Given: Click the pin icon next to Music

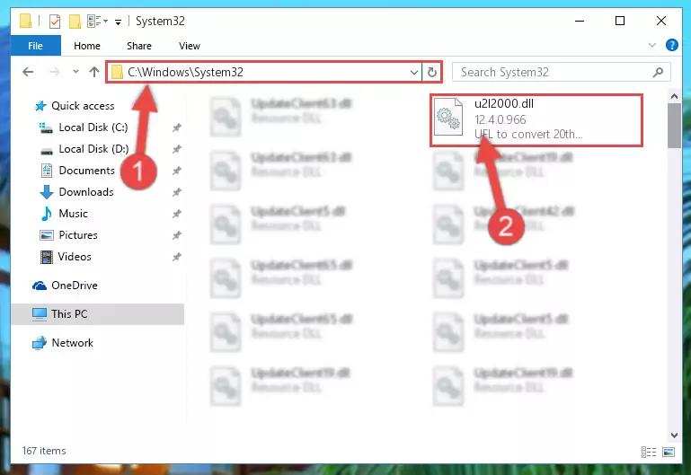Looking at the screenshot, I should tap(177, 214).
